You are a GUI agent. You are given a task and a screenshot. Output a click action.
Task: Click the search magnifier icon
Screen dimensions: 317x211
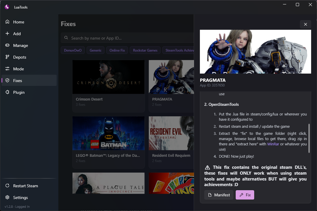66,38
